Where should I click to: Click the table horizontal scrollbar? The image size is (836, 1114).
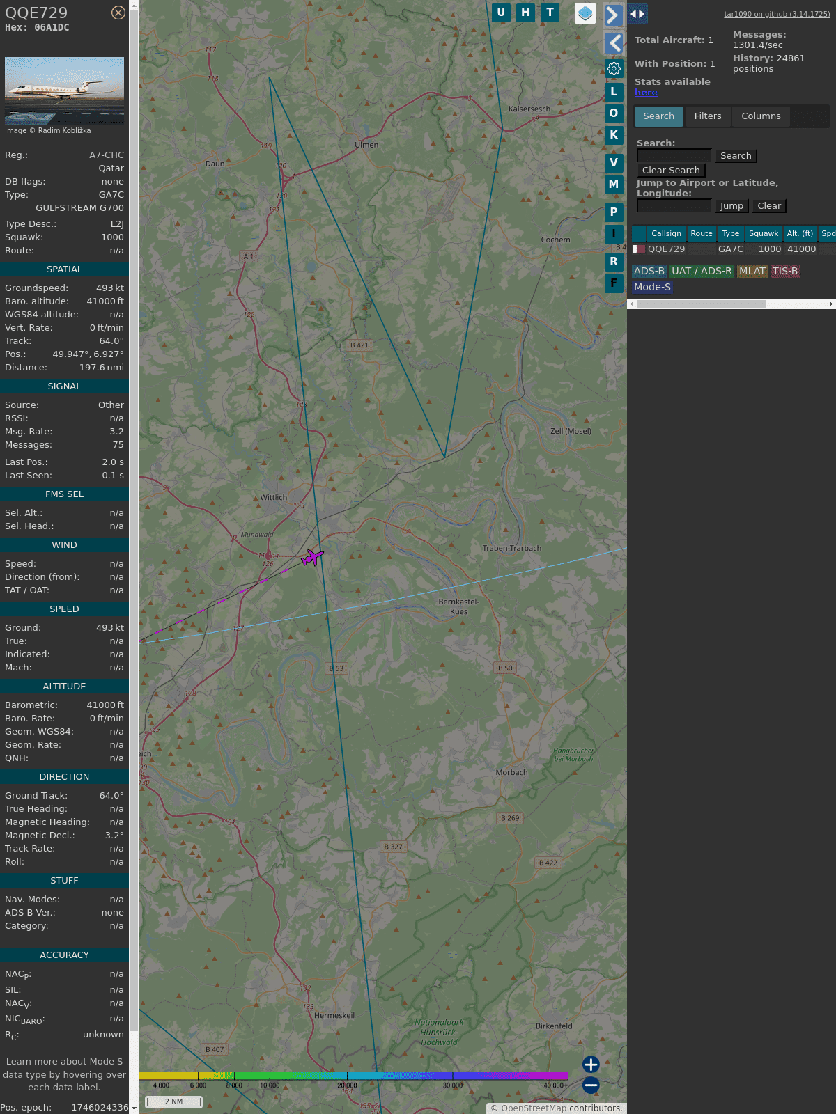[702, 304]
